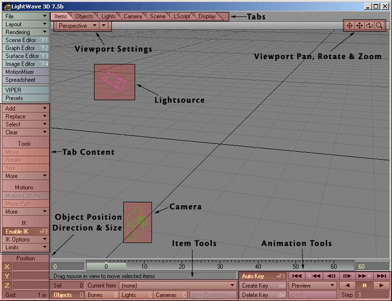Click the viewport rotate icon
The image size is (392, 301).
point(370,25)
